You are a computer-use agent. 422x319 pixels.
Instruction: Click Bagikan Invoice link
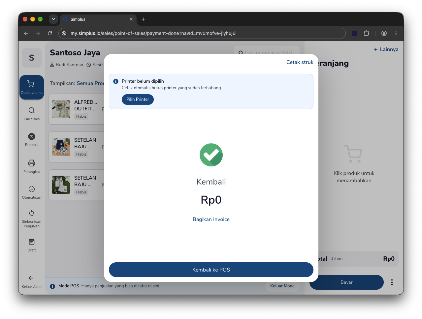point(211,219)
